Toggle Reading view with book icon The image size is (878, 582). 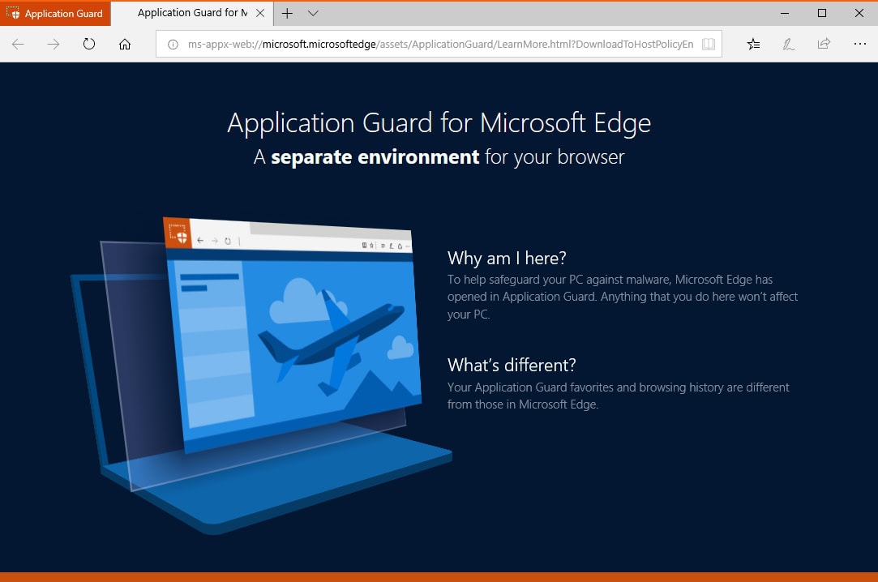tap(709, 44)
